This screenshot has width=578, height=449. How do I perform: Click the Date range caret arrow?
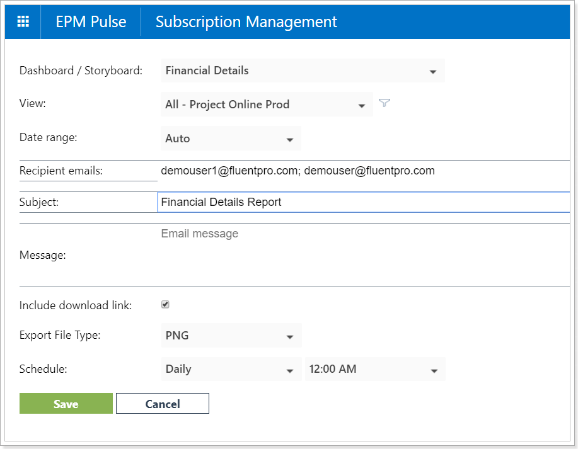[x=290, y=140]
